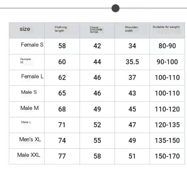Click the 'Chest circumference' column header
187x187 pixels.
96,30
